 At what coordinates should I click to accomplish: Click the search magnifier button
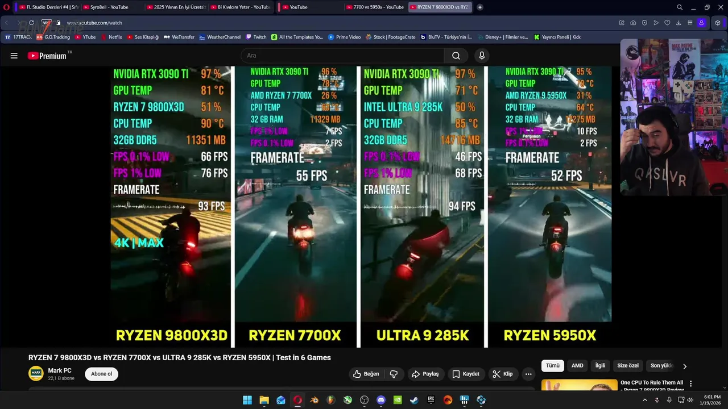coord(456,56)
